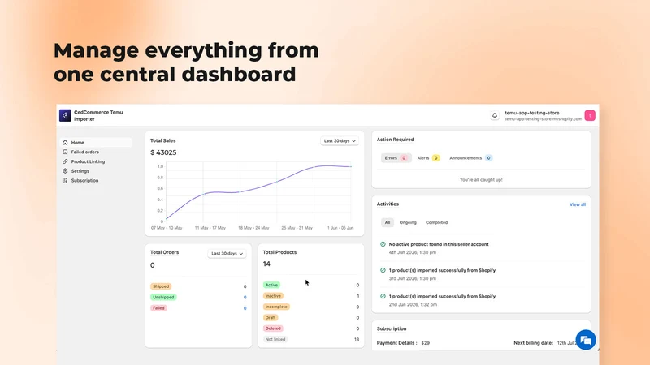Click the '2nd Jun 2026, 1:32 pm' timestamp
The image size is (650, 365).
[413, 305]
